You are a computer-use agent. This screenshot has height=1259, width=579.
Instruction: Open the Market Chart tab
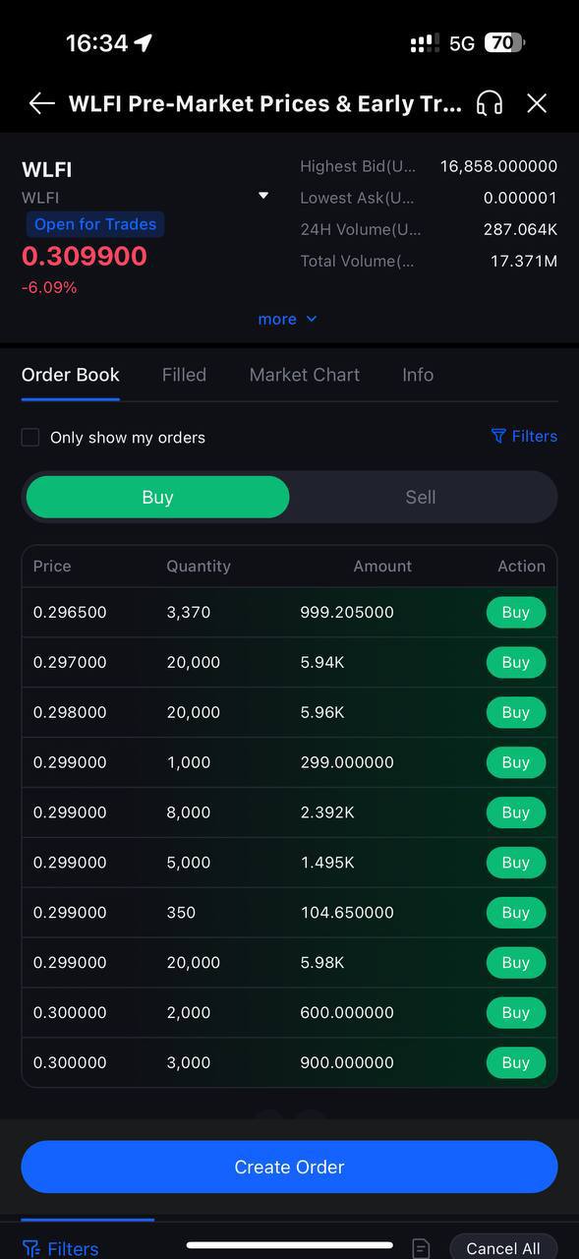coord(305,375)
